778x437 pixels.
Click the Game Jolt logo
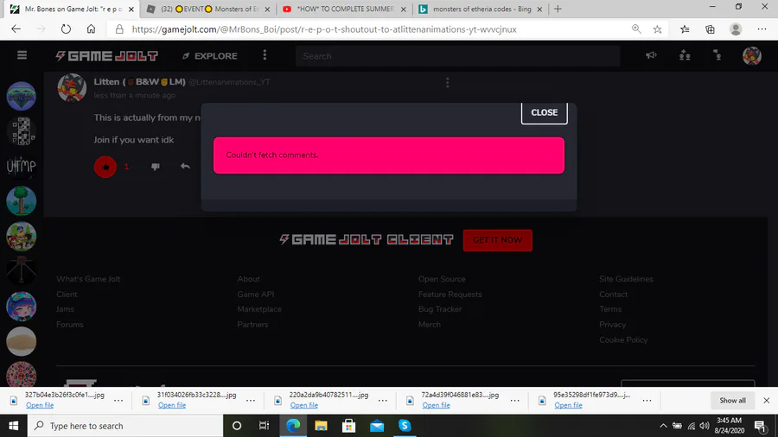106,56
